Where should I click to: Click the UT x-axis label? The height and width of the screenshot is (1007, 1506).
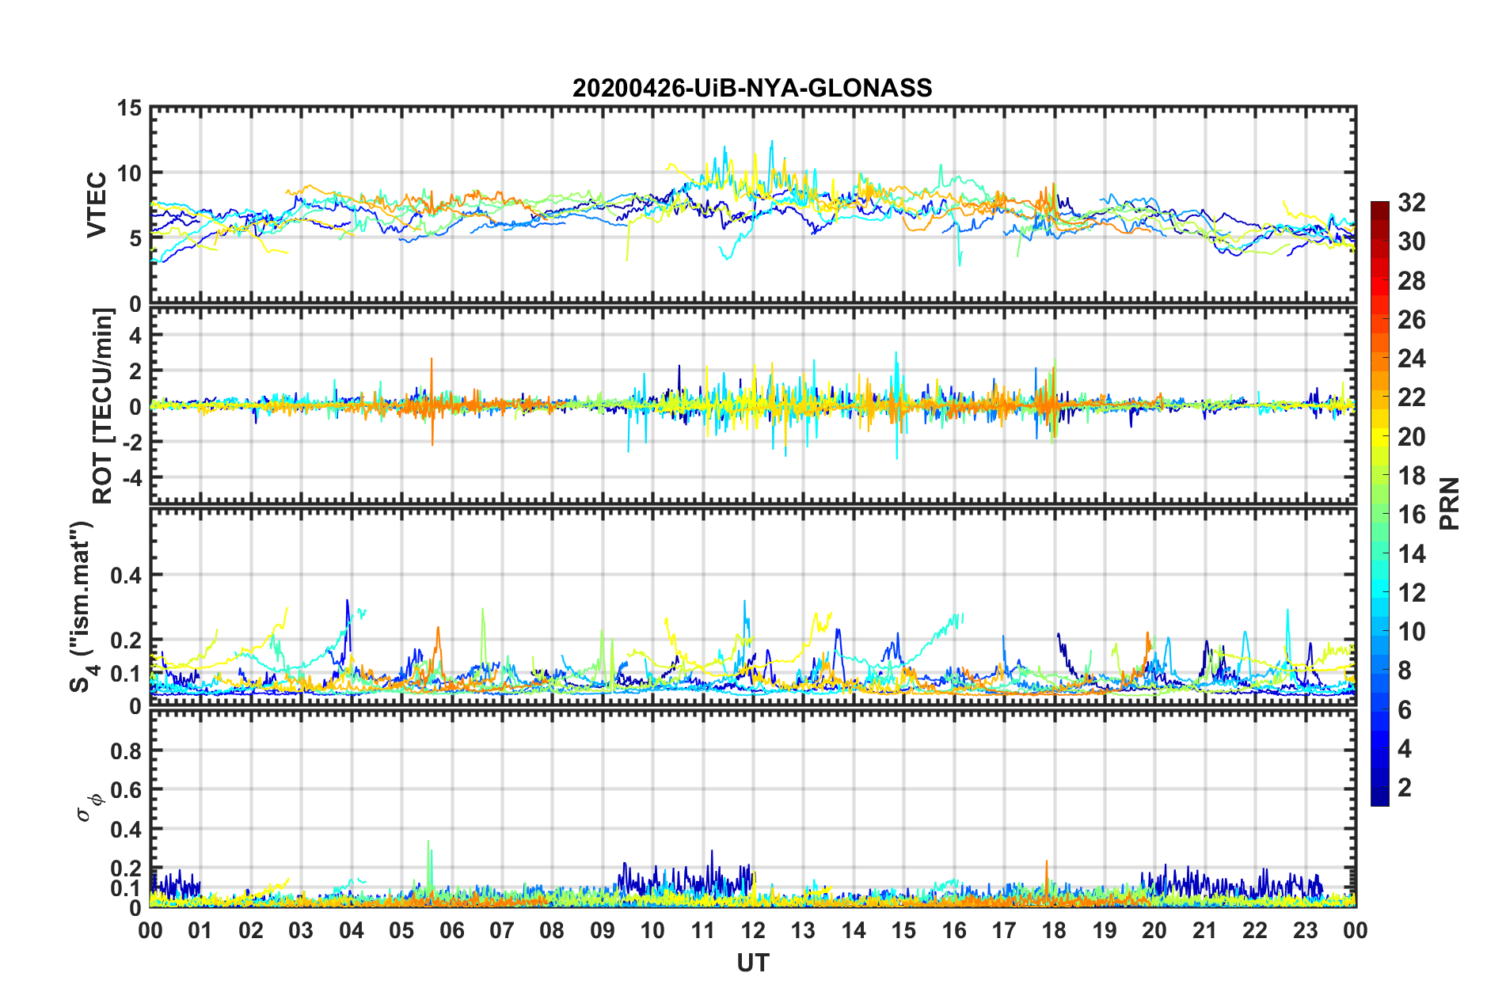point(752,963)
